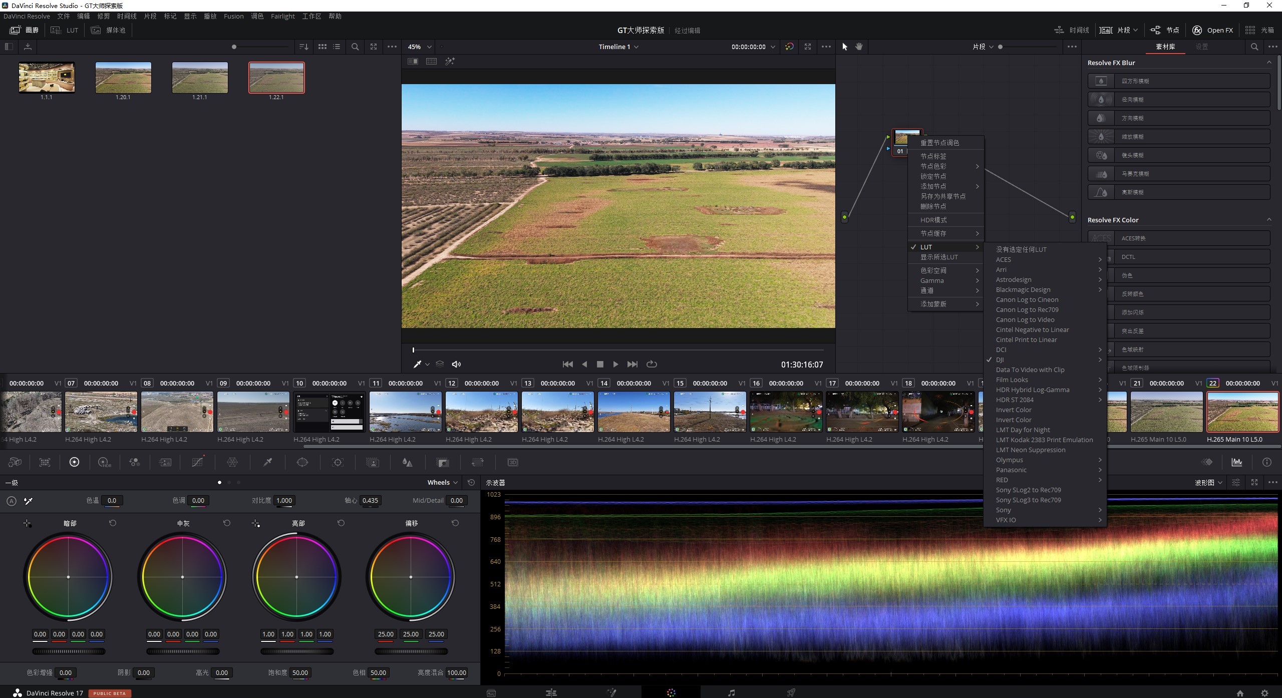Screen dimensions: 1282x698
Task: Toggle the Open FX panel
Action: point(1212,30)
